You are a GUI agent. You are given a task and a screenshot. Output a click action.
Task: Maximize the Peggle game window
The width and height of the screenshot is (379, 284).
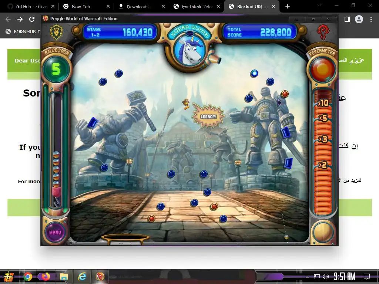point(313,19)
